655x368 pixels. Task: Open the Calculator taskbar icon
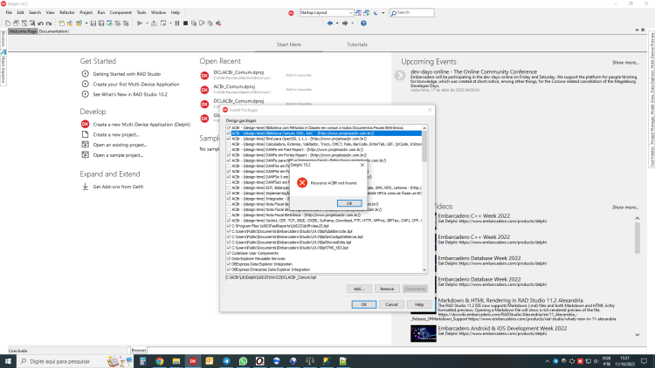tap(143, 361)
